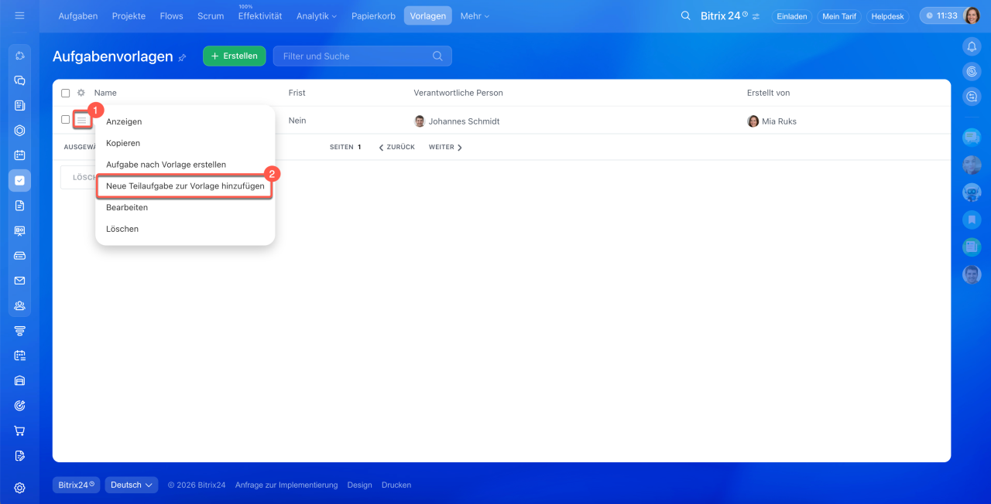
Task: Select the Vorlagen tab
Action: [x=427, y=16]
